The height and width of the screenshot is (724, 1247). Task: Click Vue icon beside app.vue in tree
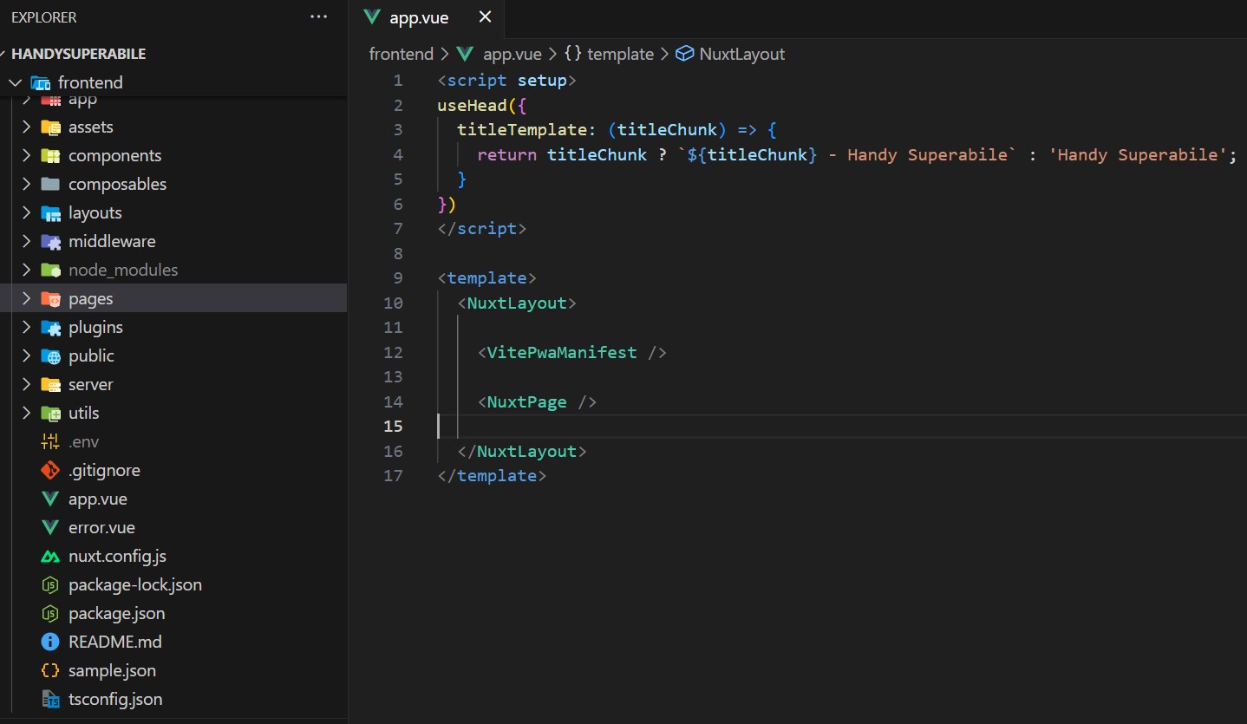pos(50,499)
